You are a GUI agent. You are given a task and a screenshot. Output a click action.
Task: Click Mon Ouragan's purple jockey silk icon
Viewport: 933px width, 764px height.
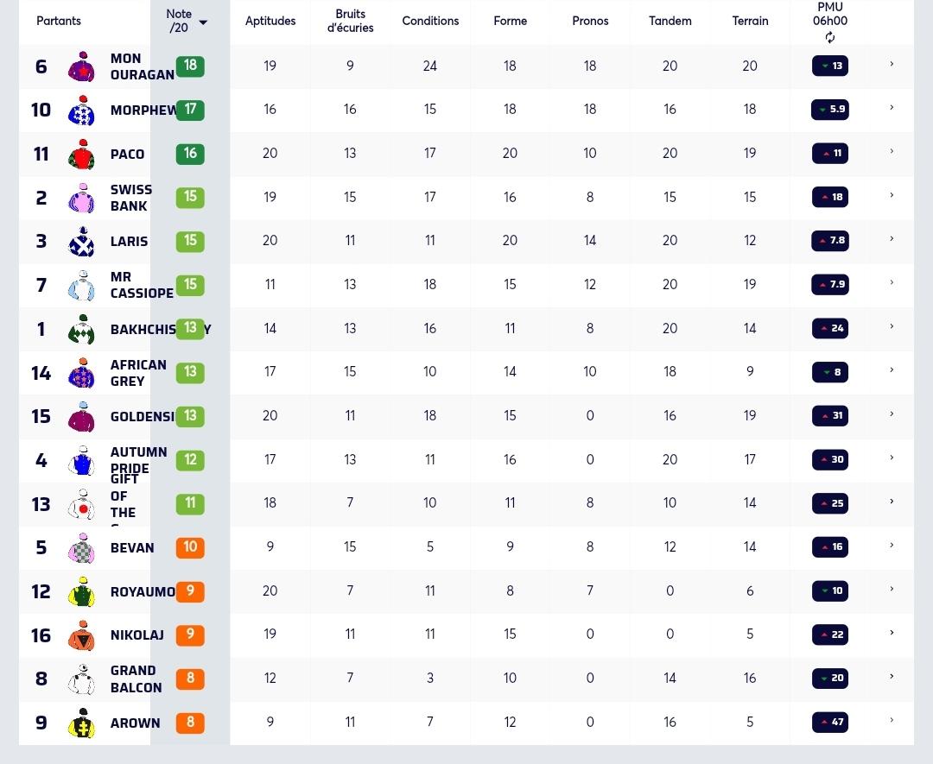[81, 66]
